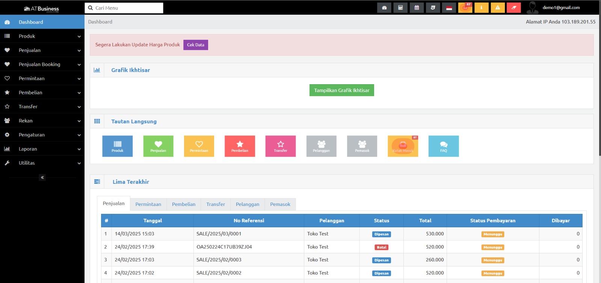The height and width of the screenshot is (283, 601).
Task: Open the gray Pemasok shortcut tile
Action: (362, 146)
